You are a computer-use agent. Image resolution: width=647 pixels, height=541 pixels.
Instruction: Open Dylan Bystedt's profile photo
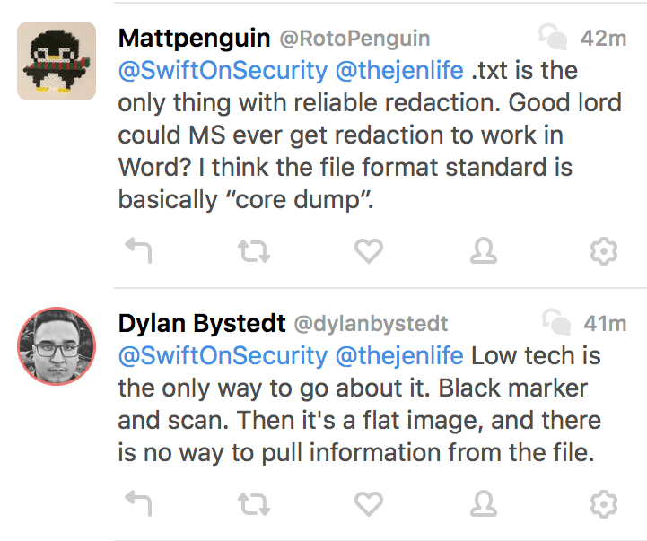tap(57, 346)
